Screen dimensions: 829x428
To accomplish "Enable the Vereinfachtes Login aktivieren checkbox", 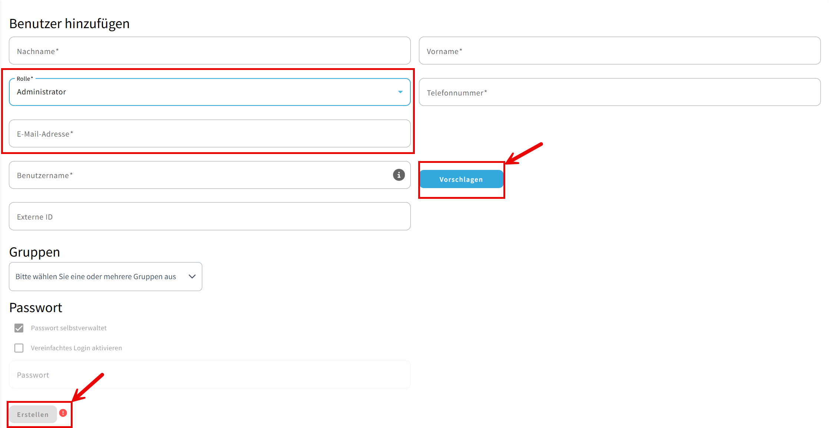I will [19, 348].
